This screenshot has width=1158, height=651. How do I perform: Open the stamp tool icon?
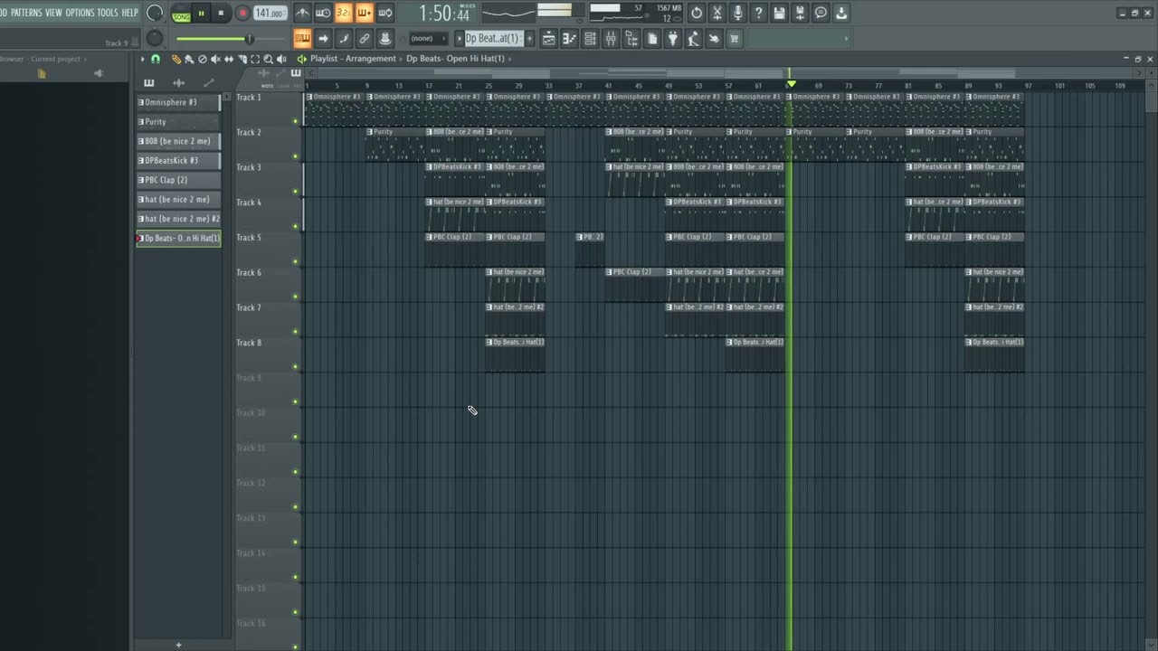click(385, 39)
